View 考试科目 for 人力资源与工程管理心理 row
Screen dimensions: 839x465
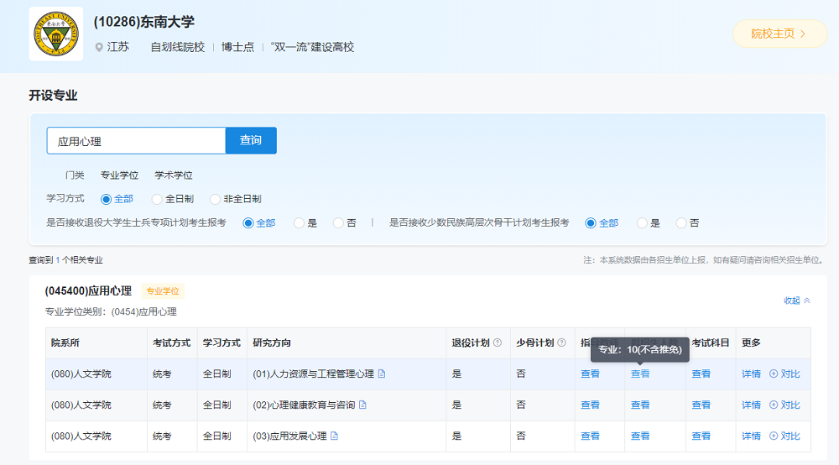click(701, 374)
